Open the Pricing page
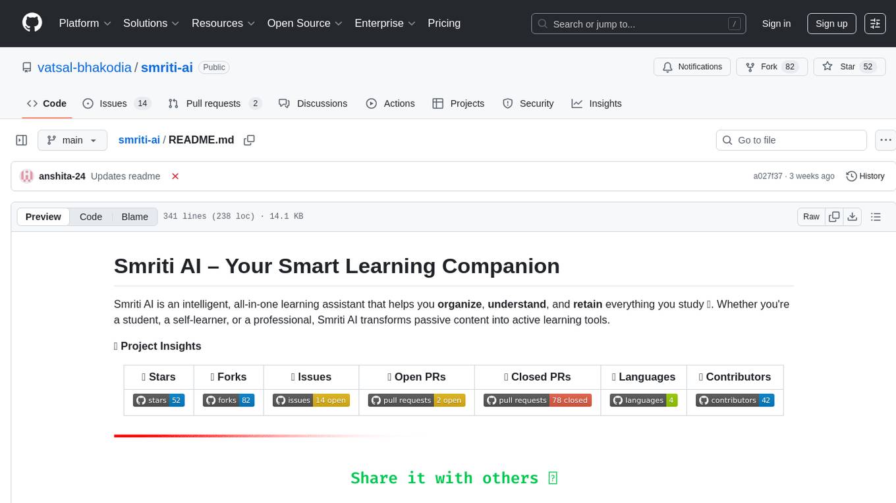The image size is (896, 503). click(x=444, y=23)
